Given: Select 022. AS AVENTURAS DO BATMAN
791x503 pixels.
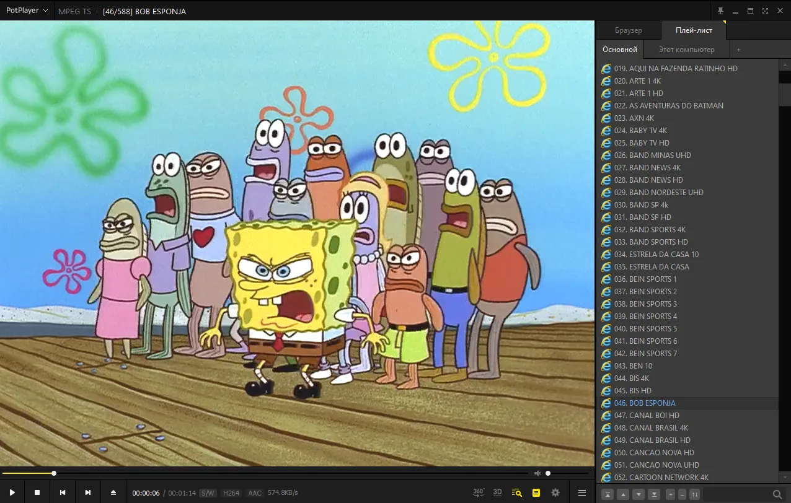Looking at the screenshot, I should (687, 106).
